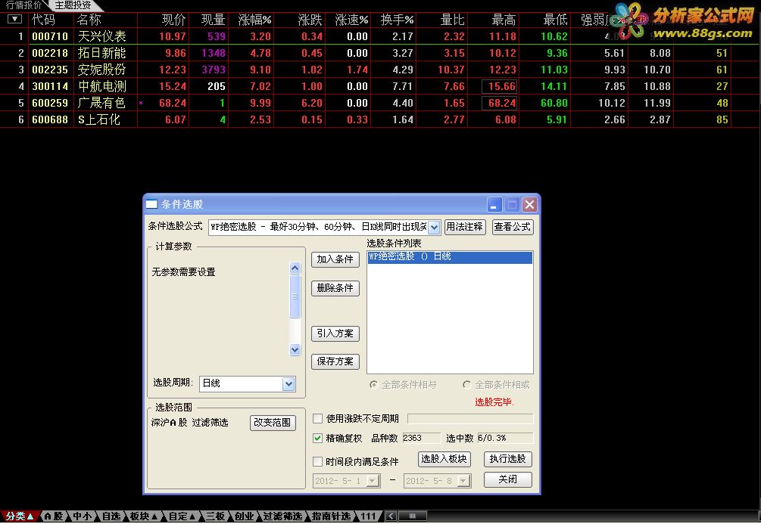Uncheck the 精确复权 checkbox
The height and width of the screenshot is (524, 761).
coord(317,438)
